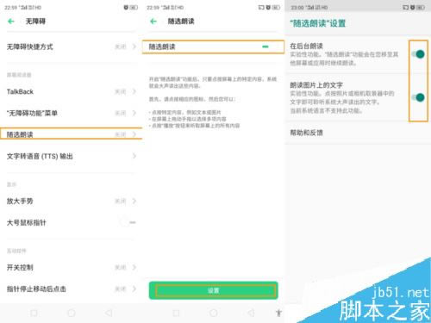Tap back nav triangle, first screen
Screen dimensions: 431x323
coord(109,313)
